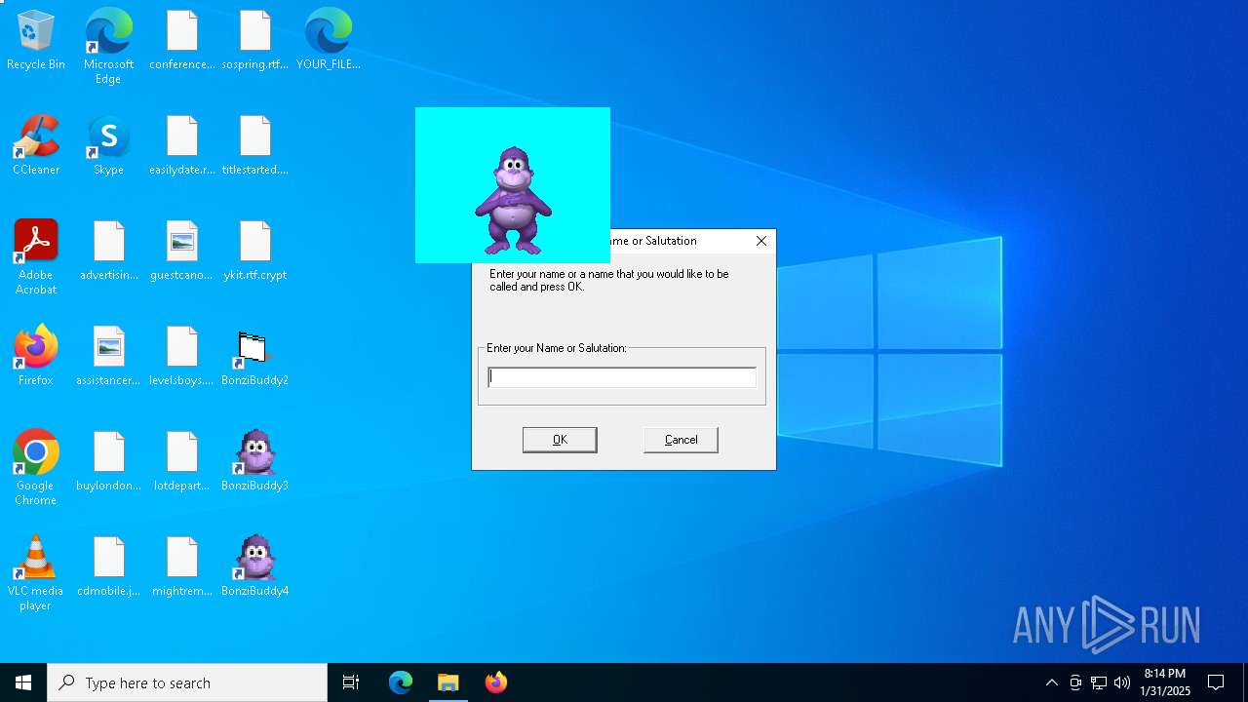The image size is (1248, 702).
Task: Open the BonziBuddy2 shortcut
Action: 255,357
